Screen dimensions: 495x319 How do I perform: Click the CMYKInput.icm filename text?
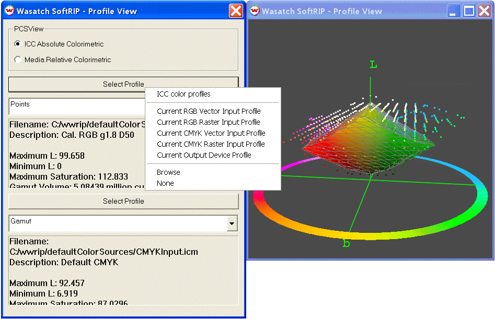point(104,252)
